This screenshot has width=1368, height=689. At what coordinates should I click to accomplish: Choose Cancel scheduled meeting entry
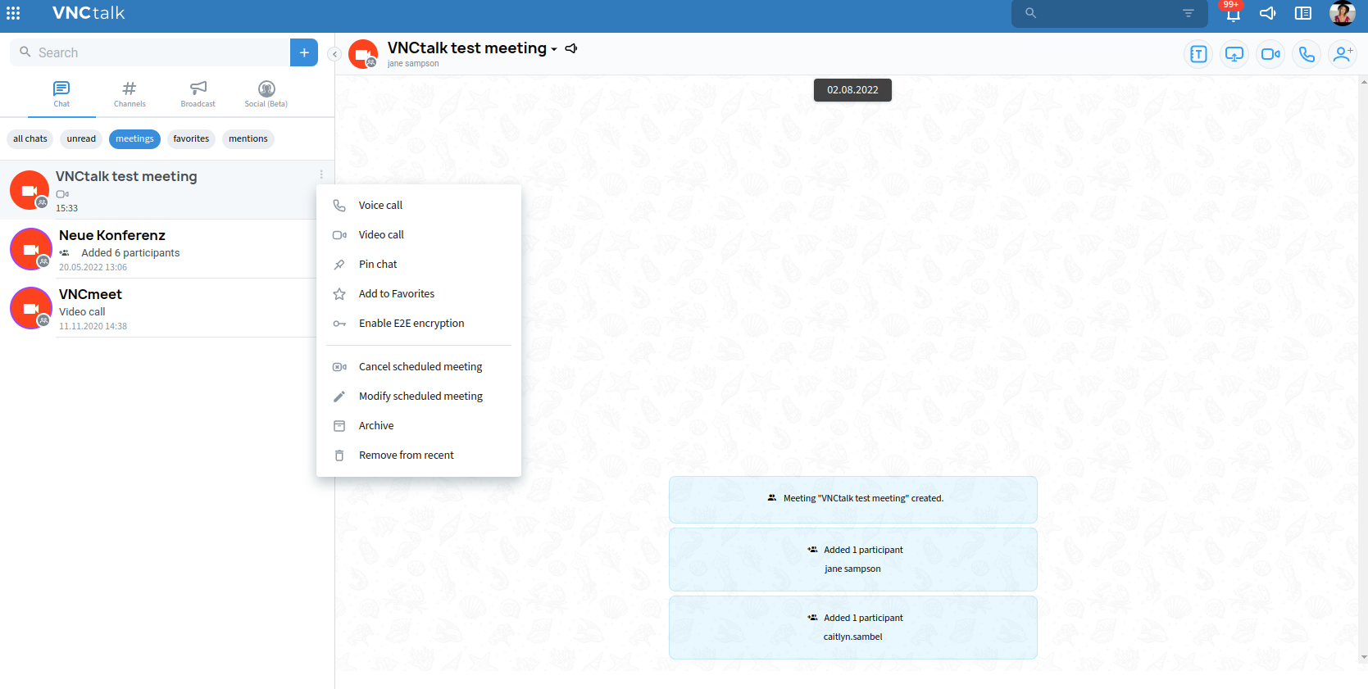(x=419, y=367)
